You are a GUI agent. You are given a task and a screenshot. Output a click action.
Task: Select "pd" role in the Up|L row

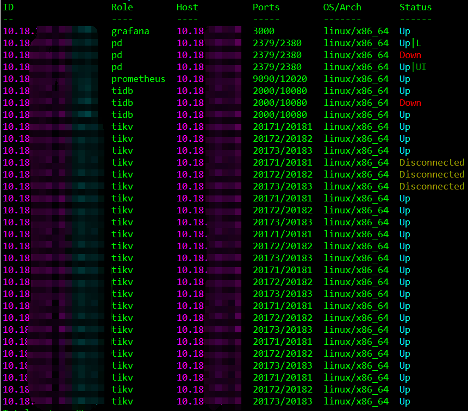(117, 43)
